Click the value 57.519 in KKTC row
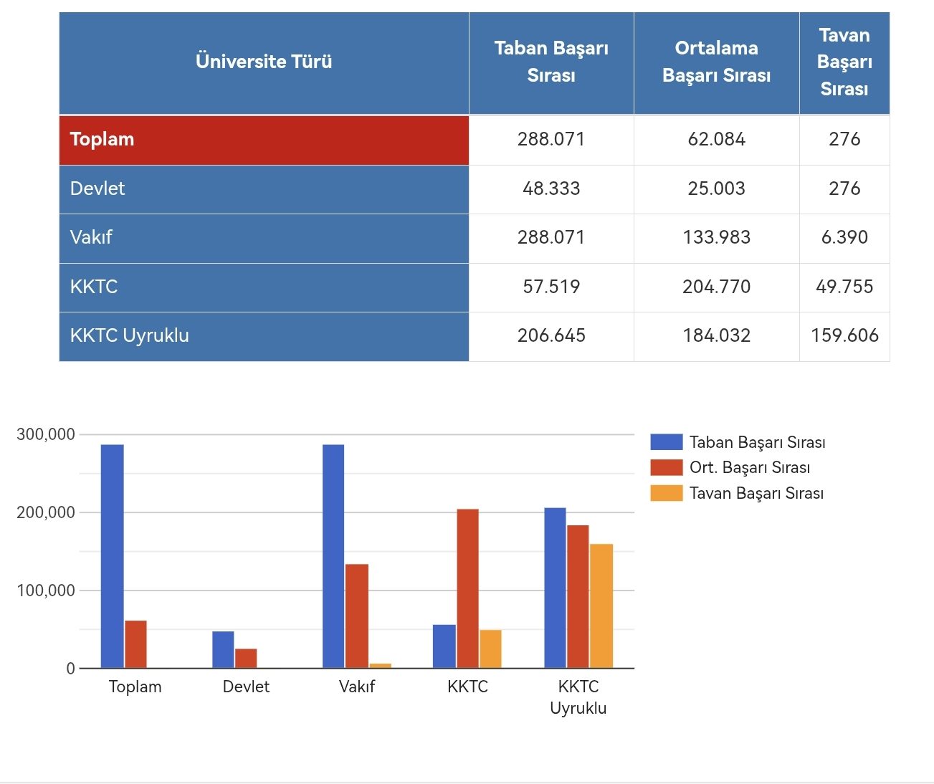Screen dimensions: 934x784 point(551,287)
